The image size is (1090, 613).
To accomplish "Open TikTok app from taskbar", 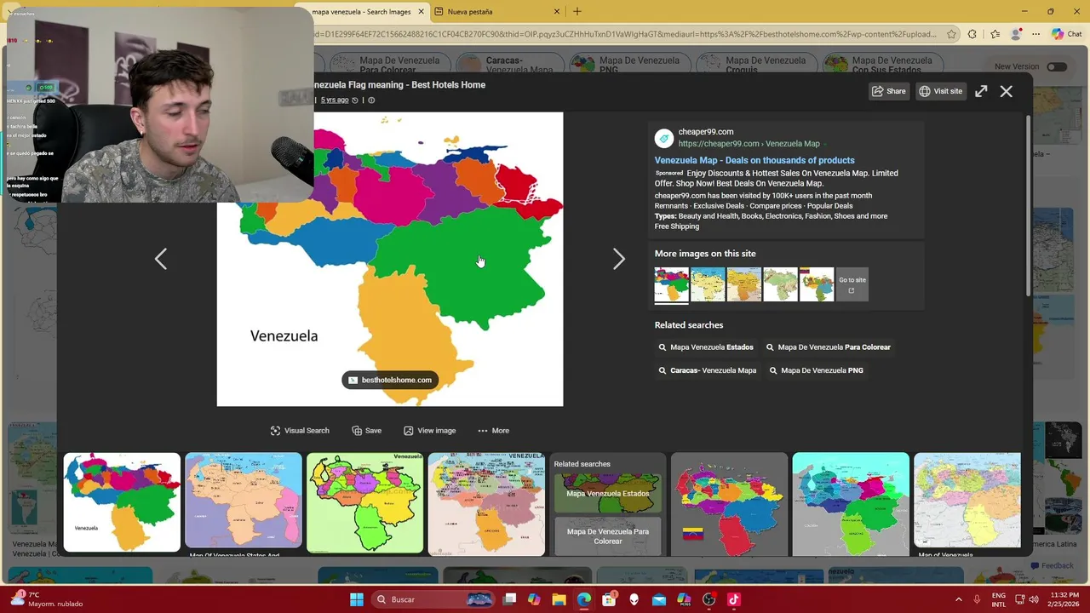I will click(x=734, y=599).
